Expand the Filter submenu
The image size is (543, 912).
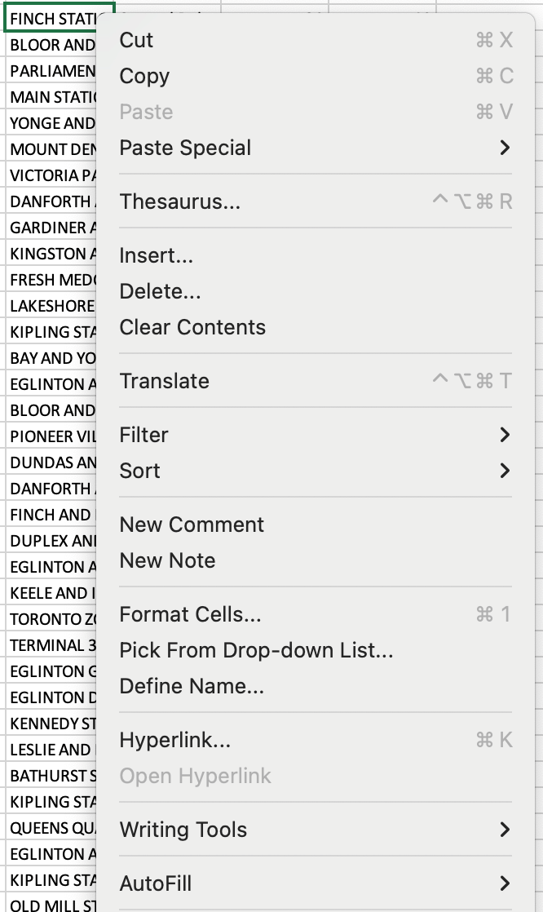(143, 435)
